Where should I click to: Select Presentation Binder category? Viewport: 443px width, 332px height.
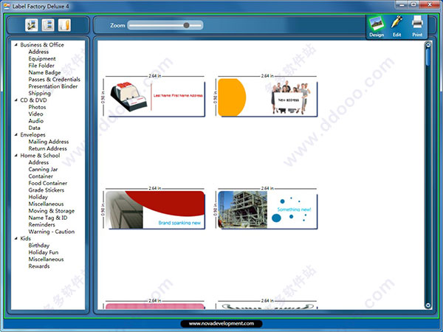pyautogui.click(x=53, y=86)
